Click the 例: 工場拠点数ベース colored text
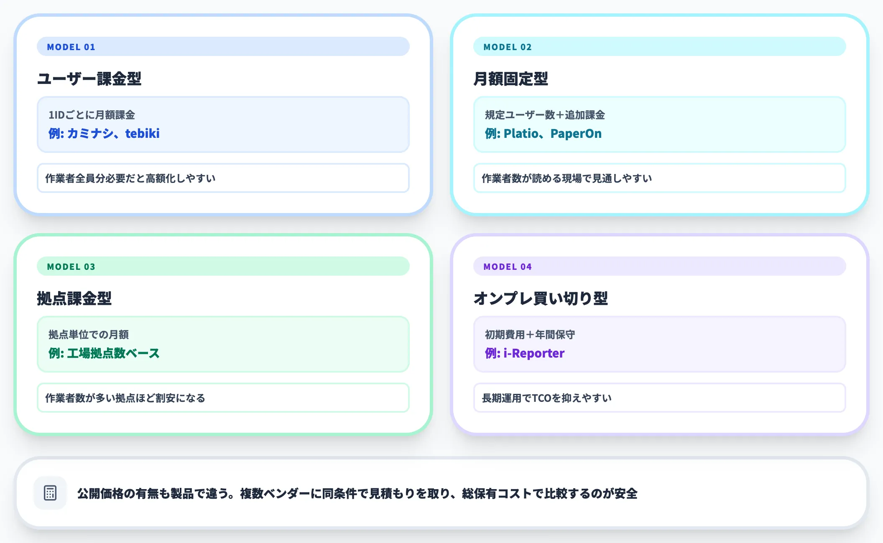Image resolution: width=883 pixels, height=543 pixels. pyautogui.click(x=104, y=353)
